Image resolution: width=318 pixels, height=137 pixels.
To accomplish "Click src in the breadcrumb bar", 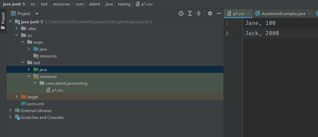I will (x=33, y=4).
